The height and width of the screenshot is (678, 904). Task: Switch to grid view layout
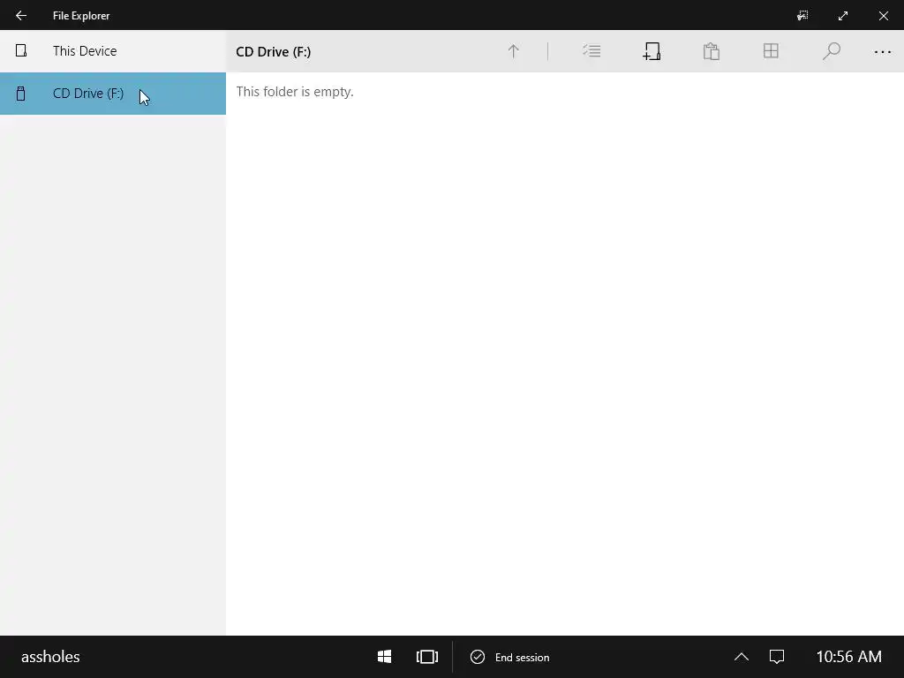click(x=771, y=50)
